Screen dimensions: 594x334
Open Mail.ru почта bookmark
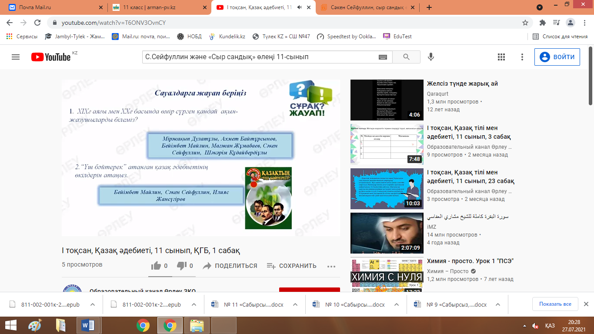[141, 37]
